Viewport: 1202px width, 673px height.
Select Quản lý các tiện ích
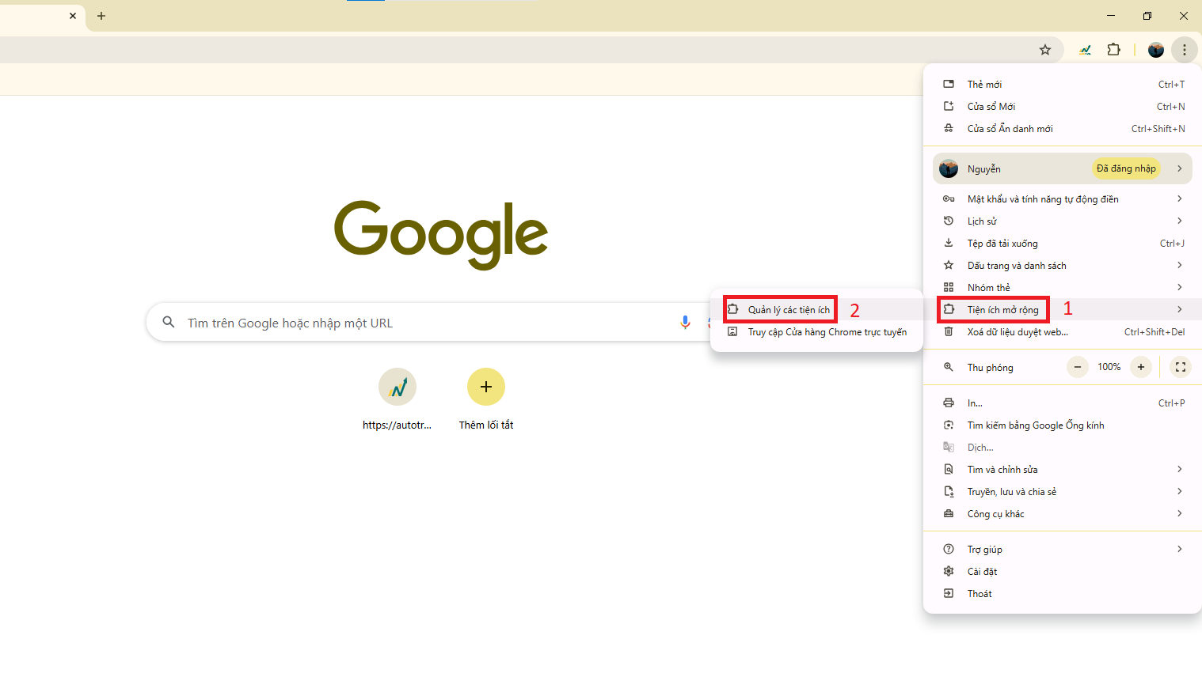pyautogui.click(x=817, y=310)
